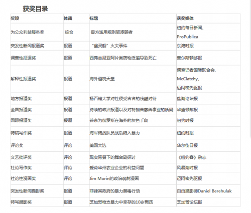251x213 pixels.
Task: Click the 社论写作奖 cell
Action: [x=21, y=168]
